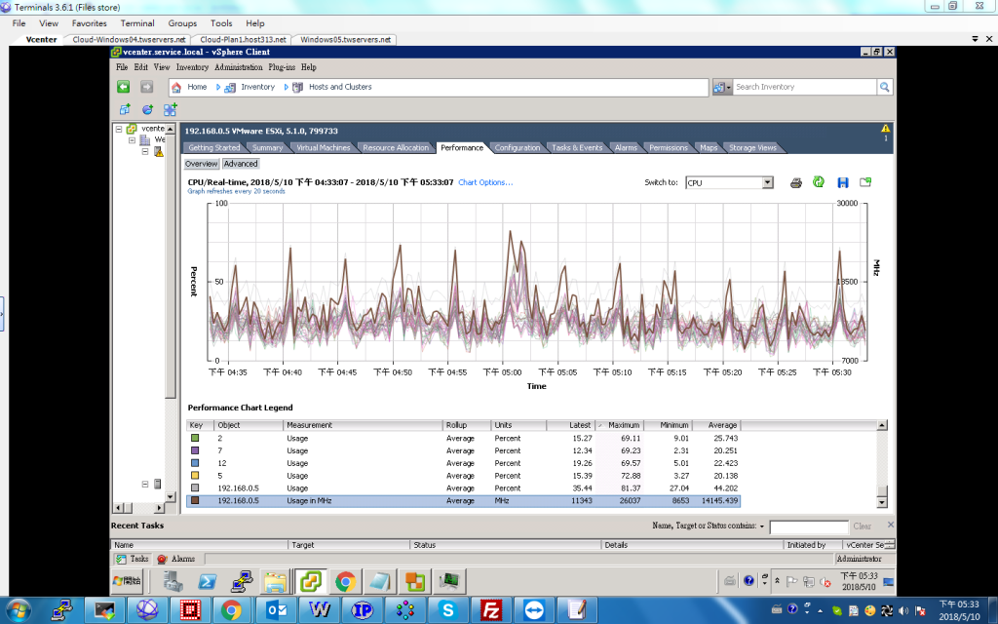998x624 pixels.
Task: Open the Resource Allocation tab
Action: coord(396,148)
